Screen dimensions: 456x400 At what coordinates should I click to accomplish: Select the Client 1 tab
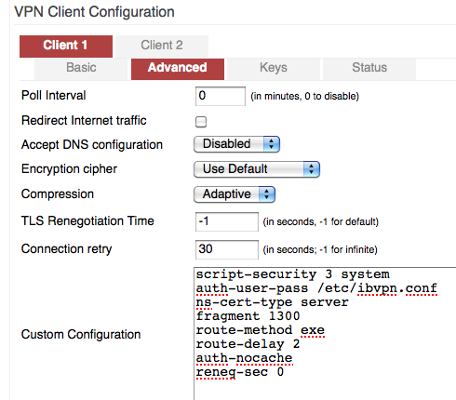66,46
